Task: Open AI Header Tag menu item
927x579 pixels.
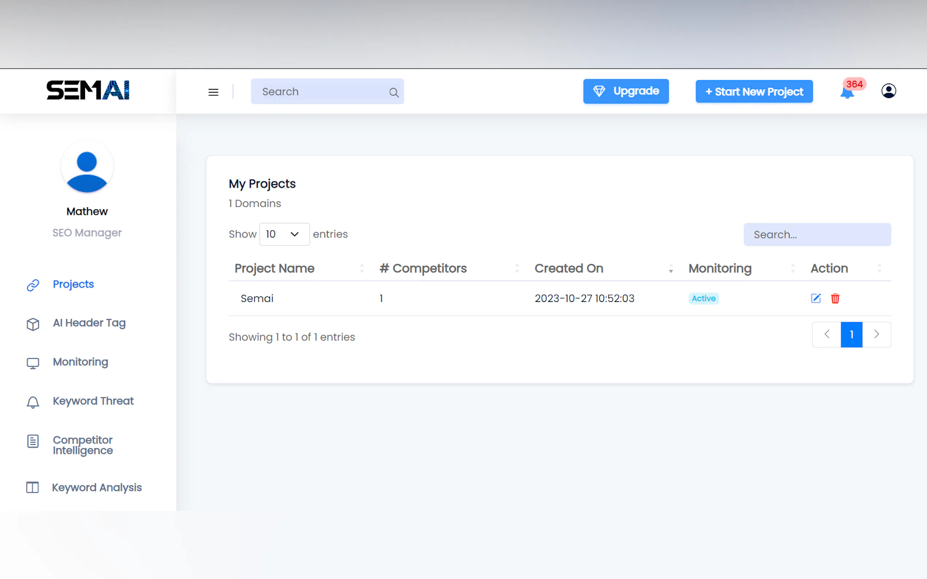Action: [89, 323]
